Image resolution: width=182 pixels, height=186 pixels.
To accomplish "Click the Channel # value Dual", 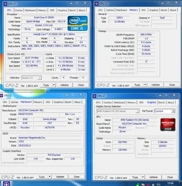I will 162,18.
